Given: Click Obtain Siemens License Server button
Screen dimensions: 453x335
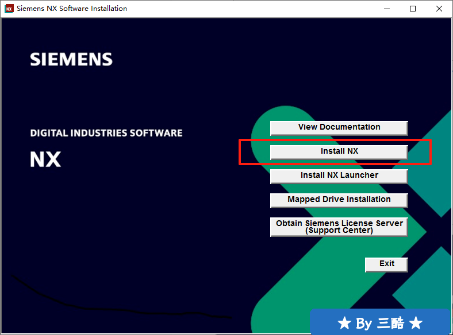Looking at the screenshot, I should pyautogui.click(x=339, y=227).
